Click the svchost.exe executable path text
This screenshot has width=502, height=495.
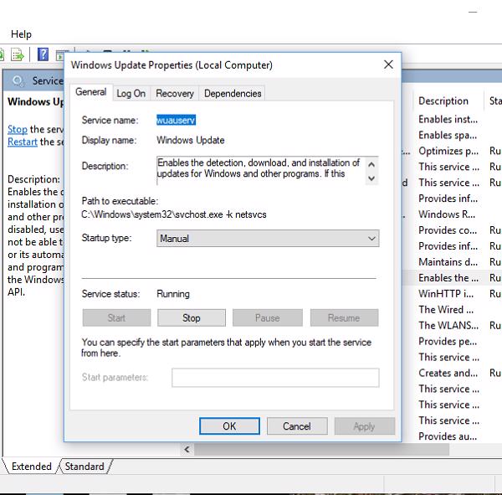click(x=174, y=214)
